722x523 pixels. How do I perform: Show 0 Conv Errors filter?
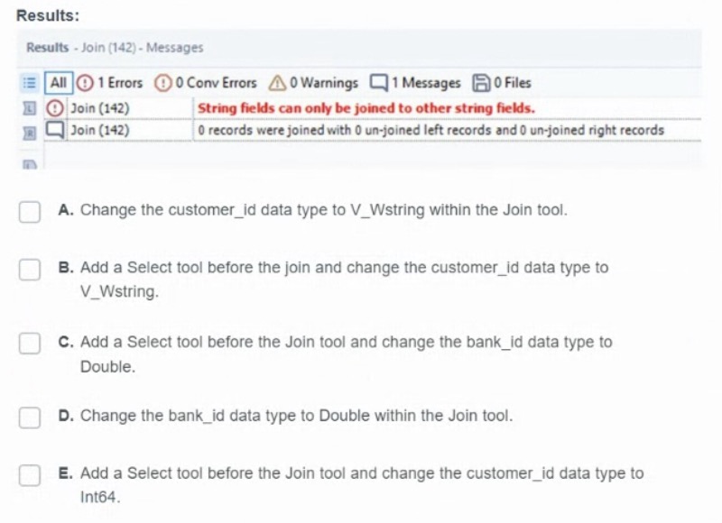pos(208,83)
